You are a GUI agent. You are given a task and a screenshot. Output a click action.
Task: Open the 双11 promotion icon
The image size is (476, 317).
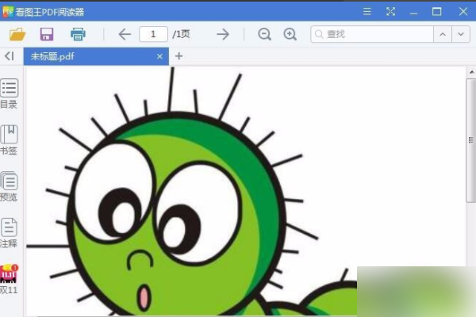click(x=9, y=279)
